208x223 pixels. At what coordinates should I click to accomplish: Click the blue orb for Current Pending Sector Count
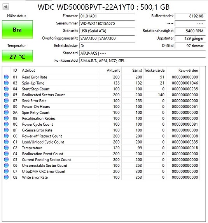pos(6,159)
